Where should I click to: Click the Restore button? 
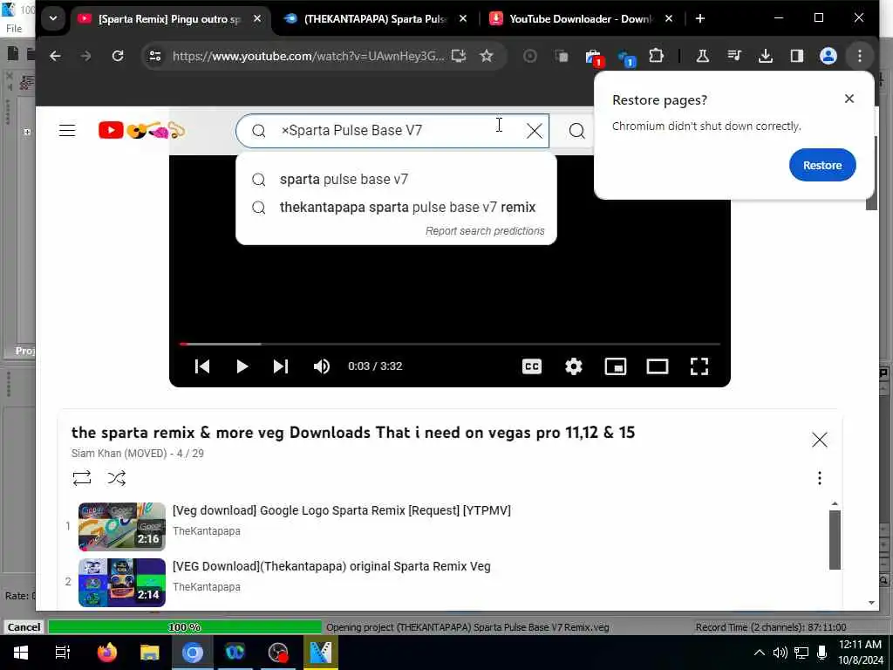pyautogui.click(x=822, y=165)
